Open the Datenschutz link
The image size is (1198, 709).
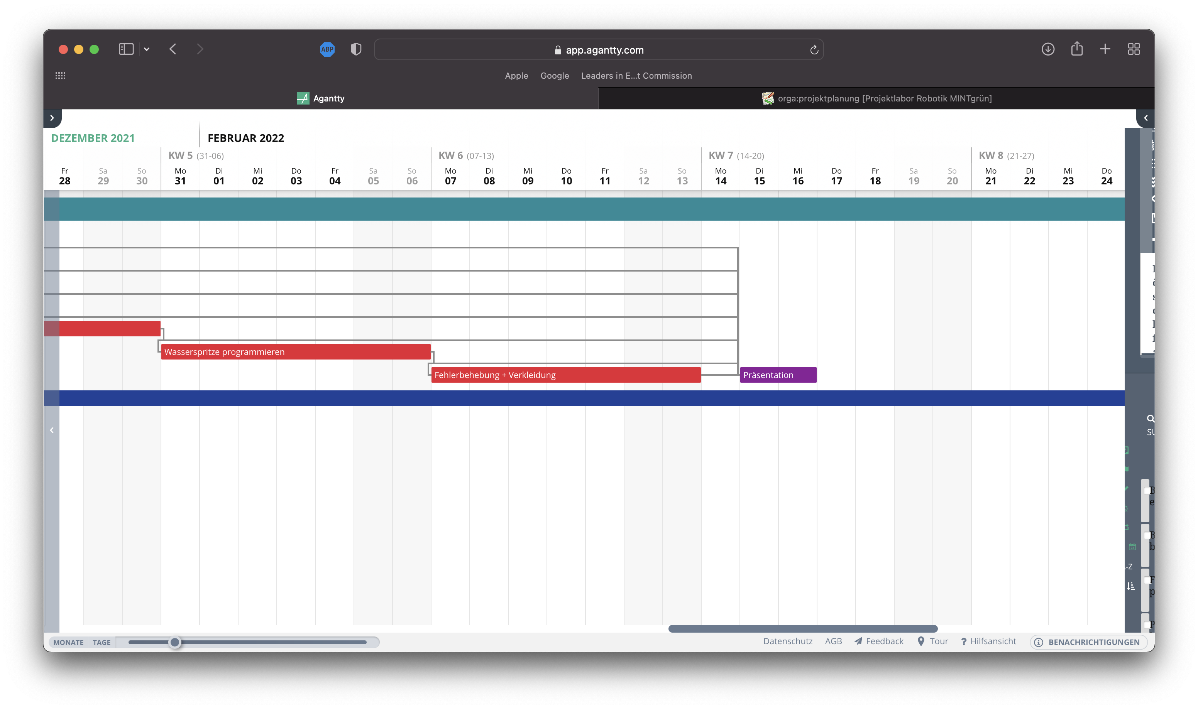(787, 641)
